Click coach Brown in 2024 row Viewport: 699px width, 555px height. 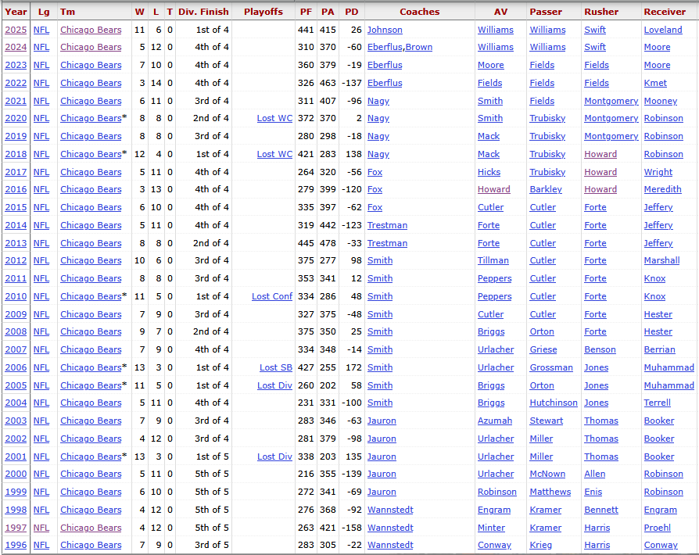419,47
